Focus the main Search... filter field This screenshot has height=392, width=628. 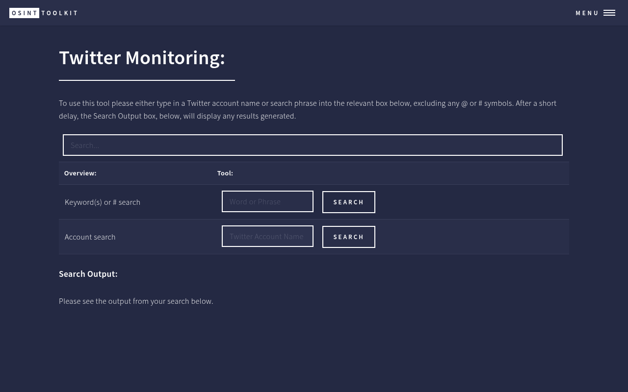(313, 145)
